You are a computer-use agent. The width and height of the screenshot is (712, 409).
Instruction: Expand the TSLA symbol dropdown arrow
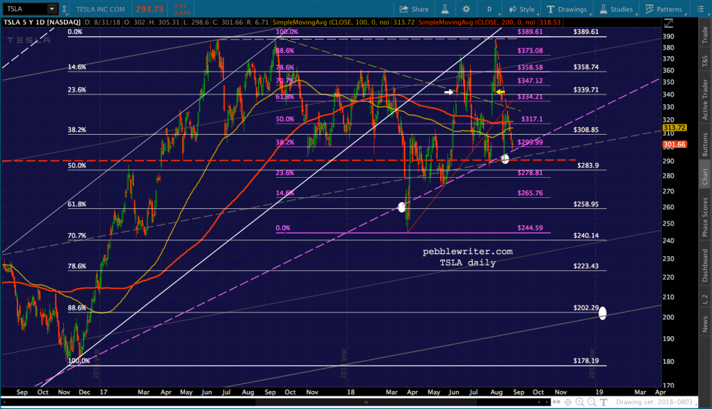coord(52,9)
